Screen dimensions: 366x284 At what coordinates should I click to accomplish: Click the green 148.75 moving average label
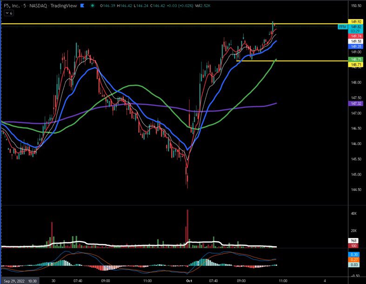click(355, 59)
